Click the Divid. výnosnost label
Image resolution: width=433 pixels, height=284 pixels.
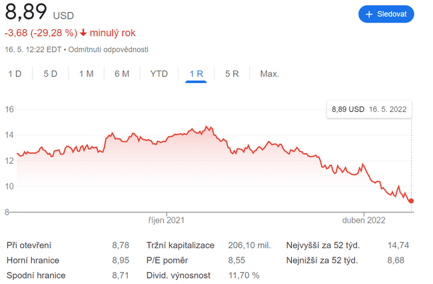(179, 275)
